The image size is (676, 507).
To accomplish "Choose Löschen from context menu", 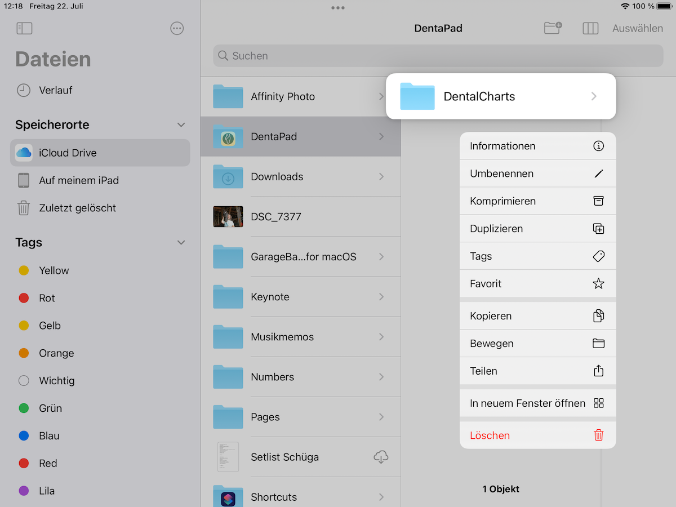I will tap(538, 435).
